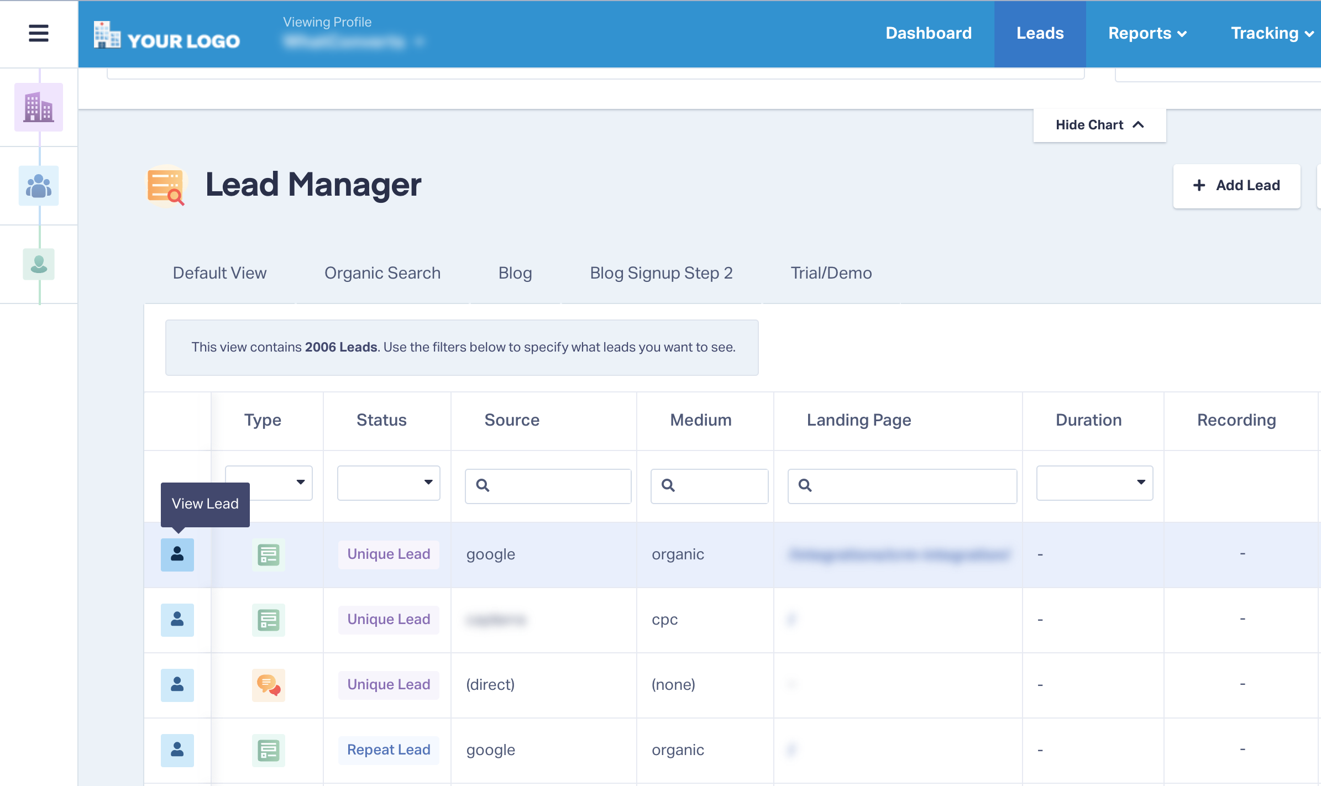The width and height of the screenshot is (1321, 786).
Task: Click the purple building sidebar icon
Action: click(39, 107)
